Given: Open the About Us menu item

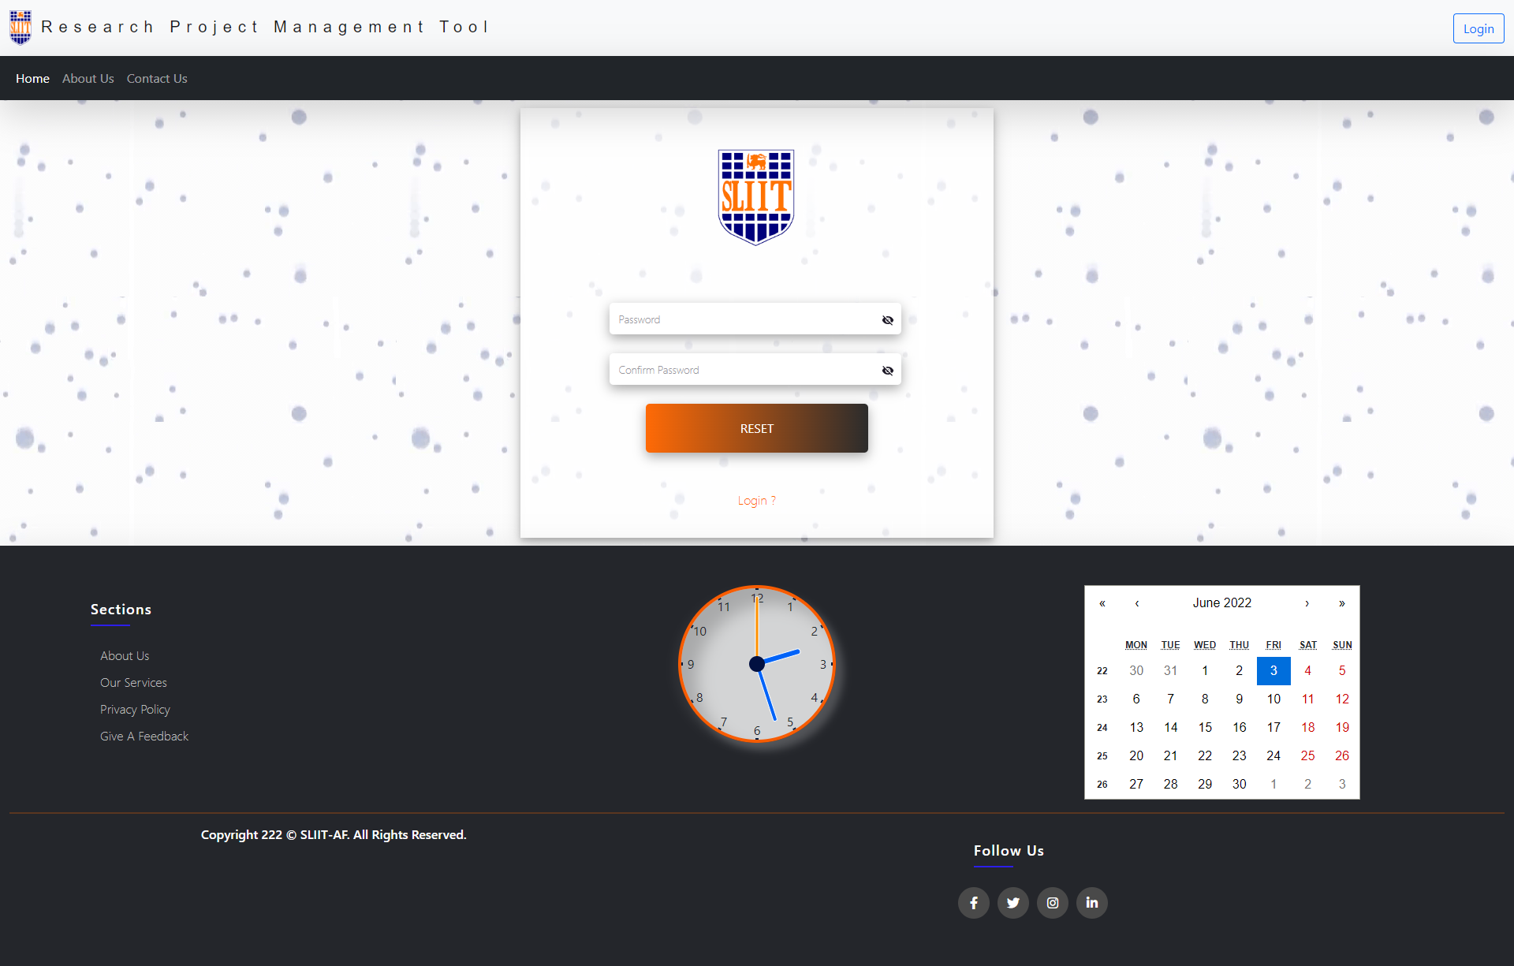Looking at the screenshot, I should 88,78.
